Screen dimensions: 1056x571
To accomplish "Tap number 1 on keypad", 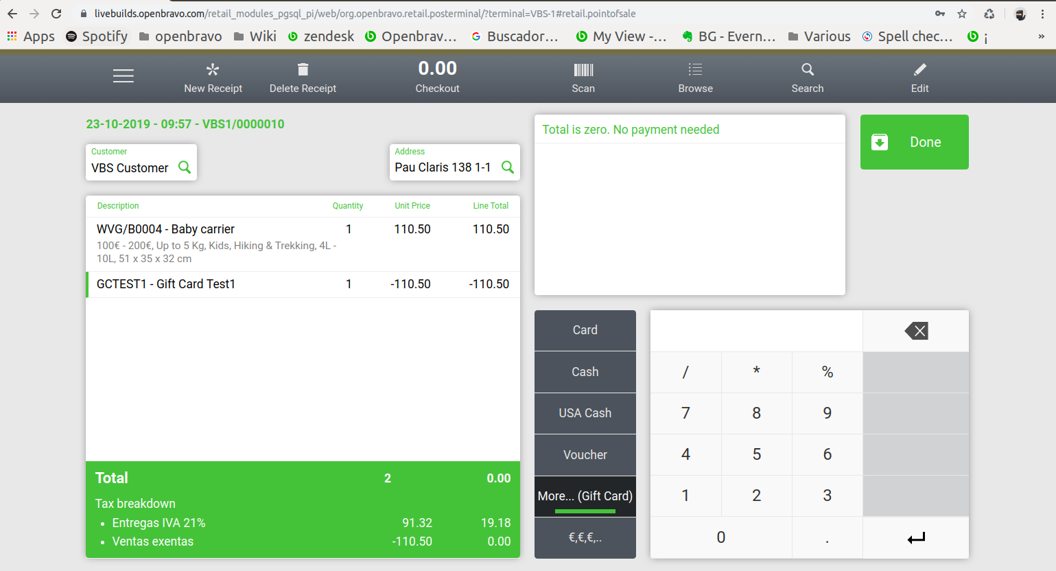I will point(685,496).
